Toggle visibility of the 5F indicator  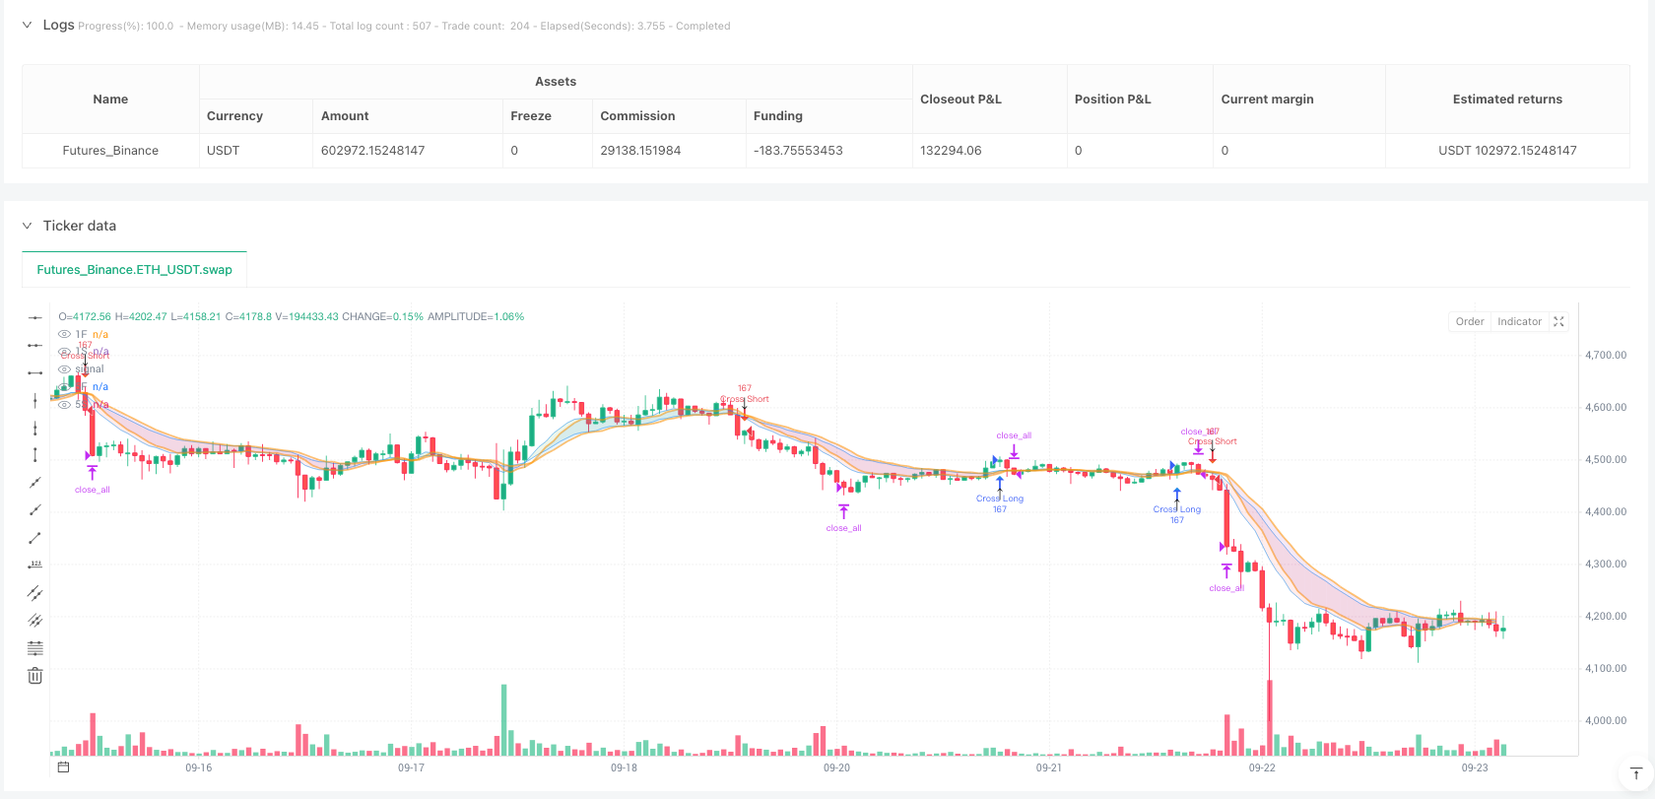64,387
